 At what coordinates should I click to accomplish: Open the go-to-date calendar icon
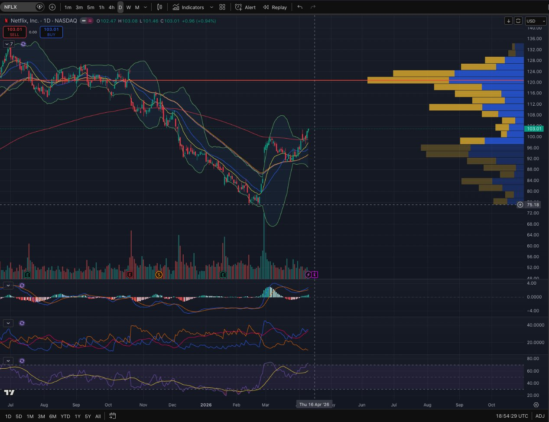tap(113, 416)
